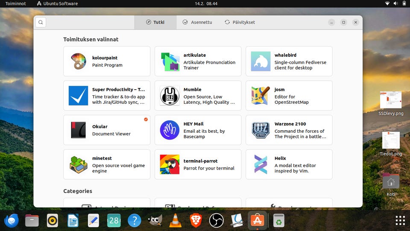Launch GIMP from the dock
The height and width of the screenshot is (231, 410).
155,221
